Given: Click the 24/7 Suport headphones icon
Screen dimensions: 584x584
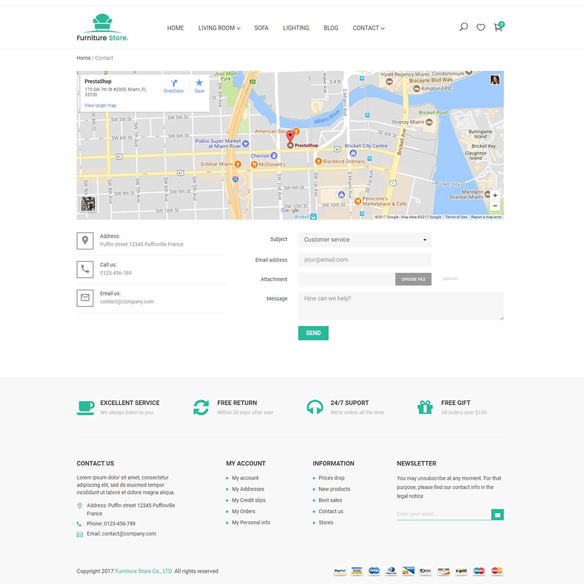Looking at the screenshot, I should (x=315, y=407).
